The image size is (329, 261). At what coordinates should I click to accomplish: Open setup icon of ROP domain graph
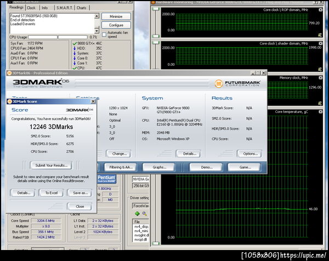pos(320,35)
